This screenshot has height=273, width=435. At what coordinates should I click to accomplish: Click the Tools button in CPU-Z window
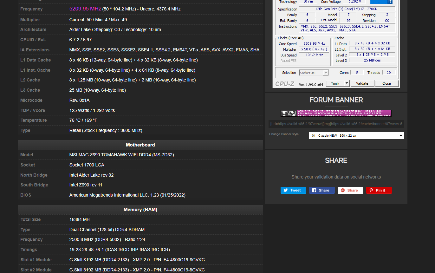335,83
